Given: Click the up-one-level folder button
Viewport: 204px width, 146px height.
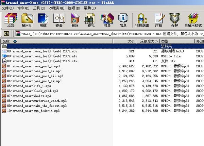Looking at the screenshot, I should click(6, 34).
